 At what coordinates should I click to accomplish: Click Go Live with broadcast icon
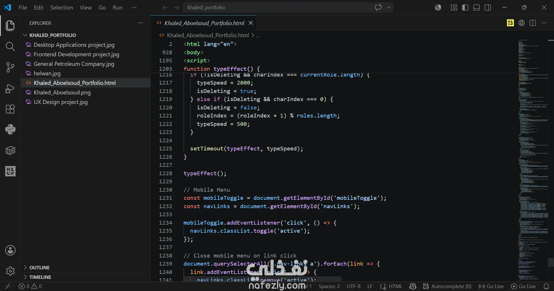(x=491, y=286)
